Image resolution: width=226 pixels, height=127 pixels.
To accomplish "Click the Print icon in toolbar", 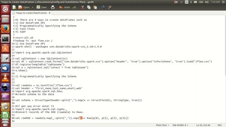I will [x=53, y=7].
